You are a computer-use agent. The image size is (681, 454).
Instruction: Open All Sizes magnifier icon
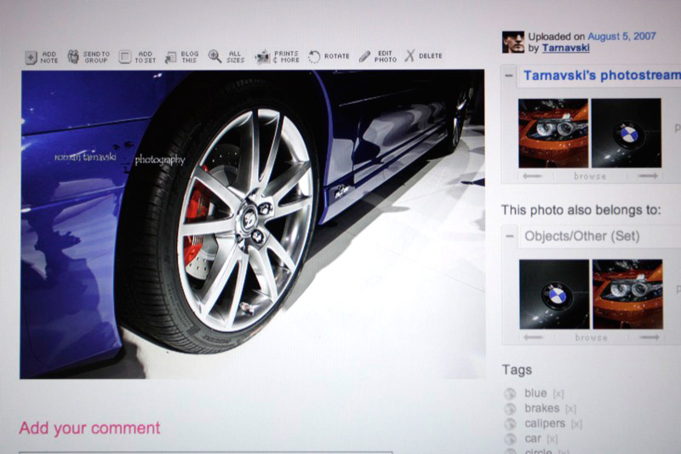pos(215,56)
